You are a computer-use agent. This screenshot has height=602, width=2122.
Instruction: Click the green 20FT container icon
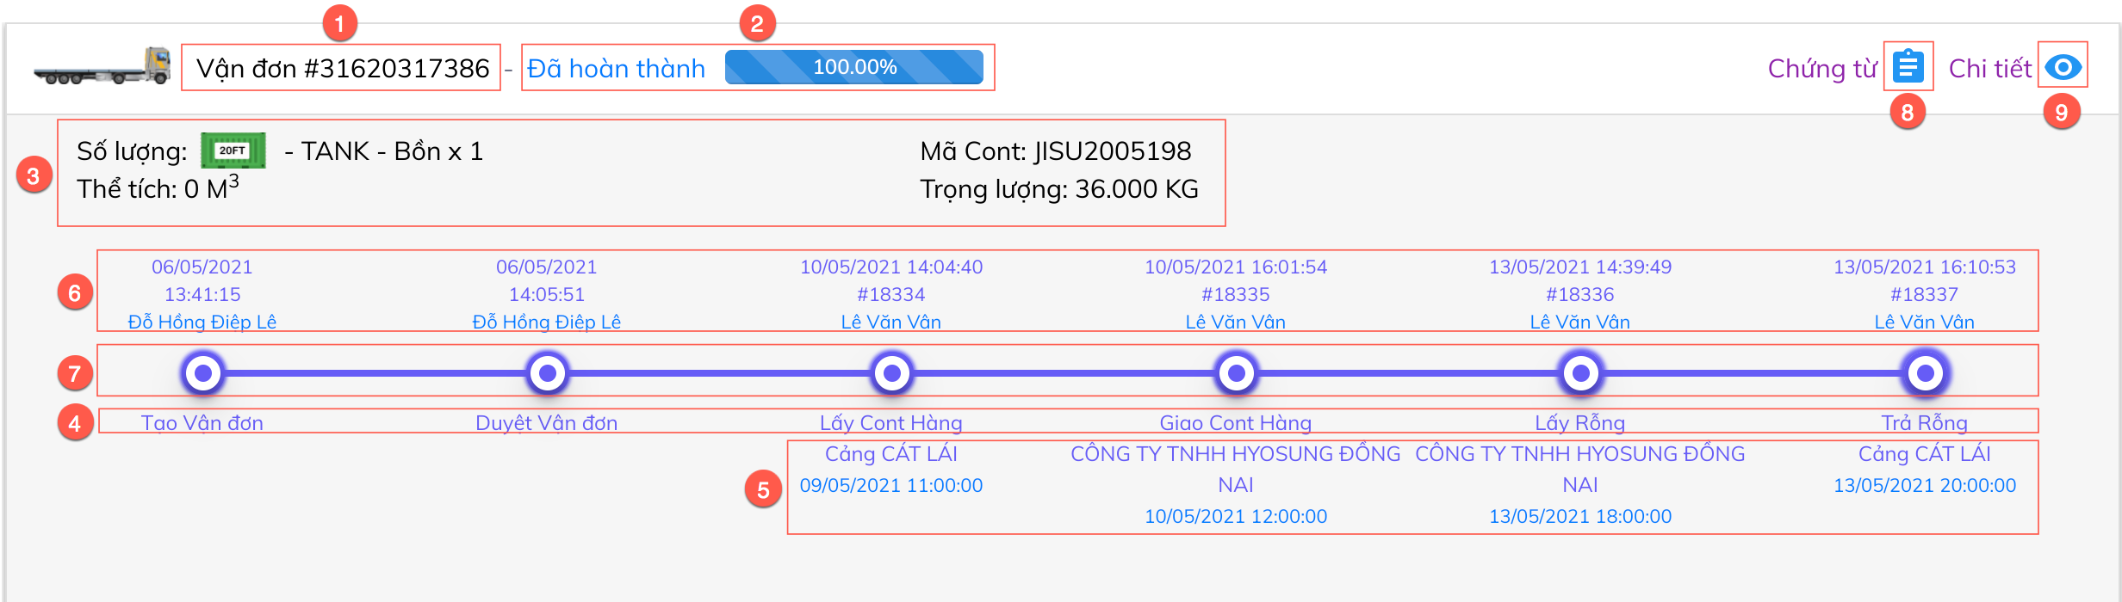(233, 150)
